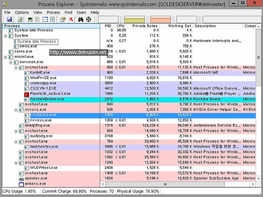Open the Process menu
The image size is (263, 197).
53,12
